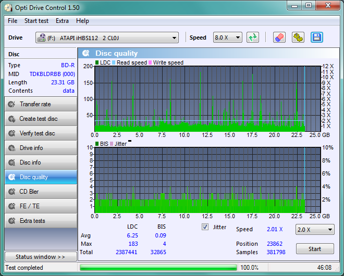Click the Jitter lavender legend swatch

point(112,144)
